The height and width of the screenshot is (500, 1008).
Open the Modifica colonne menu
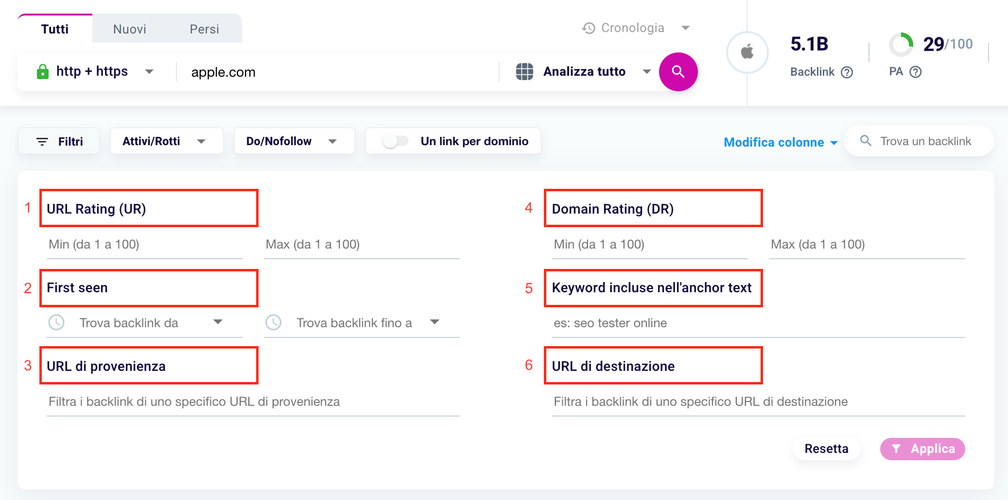tap(781, 142)
